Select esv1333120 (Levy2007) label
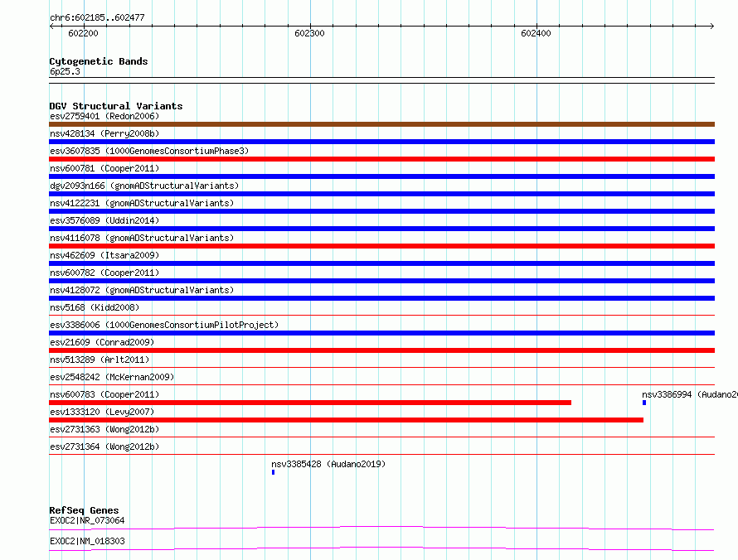Viewport: 738px width, 560px height. point(102,412)
